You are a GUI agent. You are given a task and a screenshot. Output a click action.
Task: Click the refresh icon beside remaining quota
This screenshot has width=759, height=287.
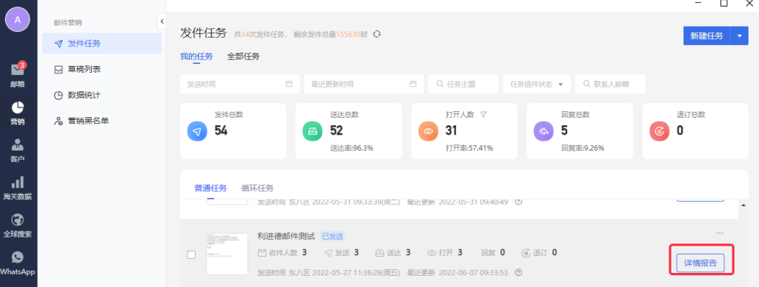pyautogui.click(x=377, y=34)
